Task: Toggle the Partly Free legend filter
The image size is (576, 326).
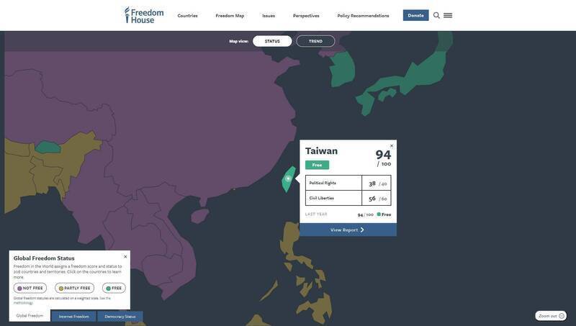Action: [74, 288]
